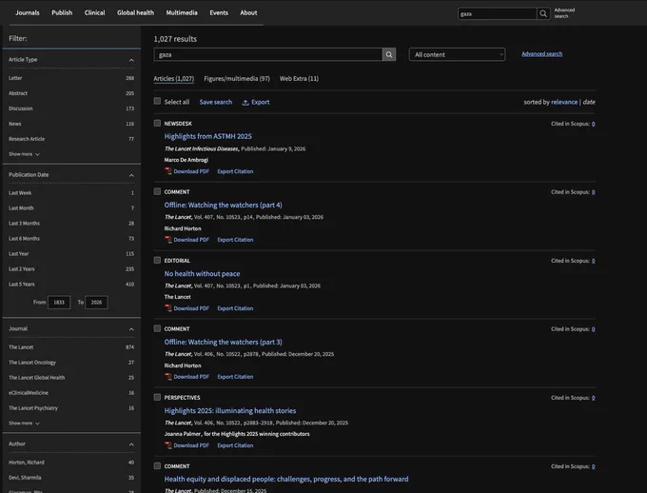Open Highlights 2025: illuminating health stories
Image resolution: width=647 pixels, height=493 pixels.
coord(230,410)
